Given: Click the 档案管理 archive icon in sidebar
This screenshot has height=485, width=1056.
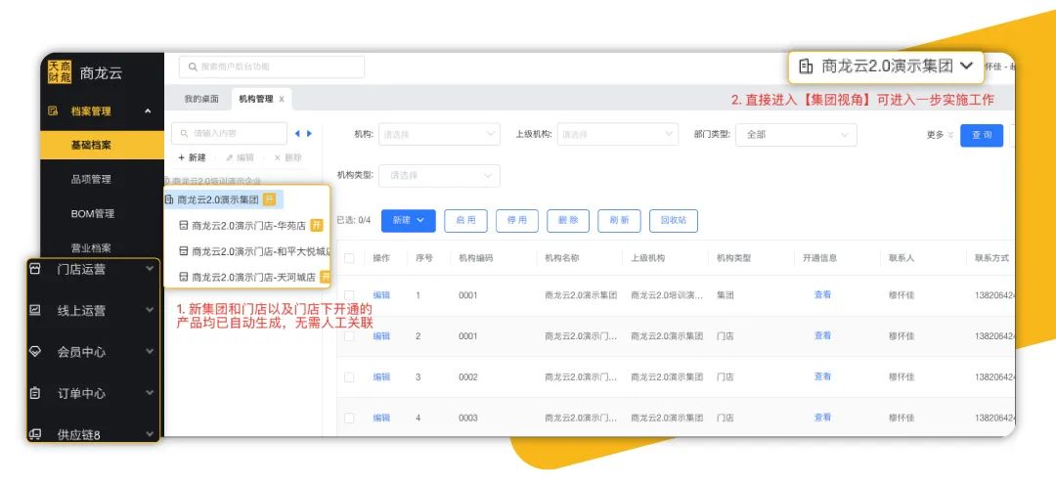Looking at the screenshot, I should (x=53, y=111).
